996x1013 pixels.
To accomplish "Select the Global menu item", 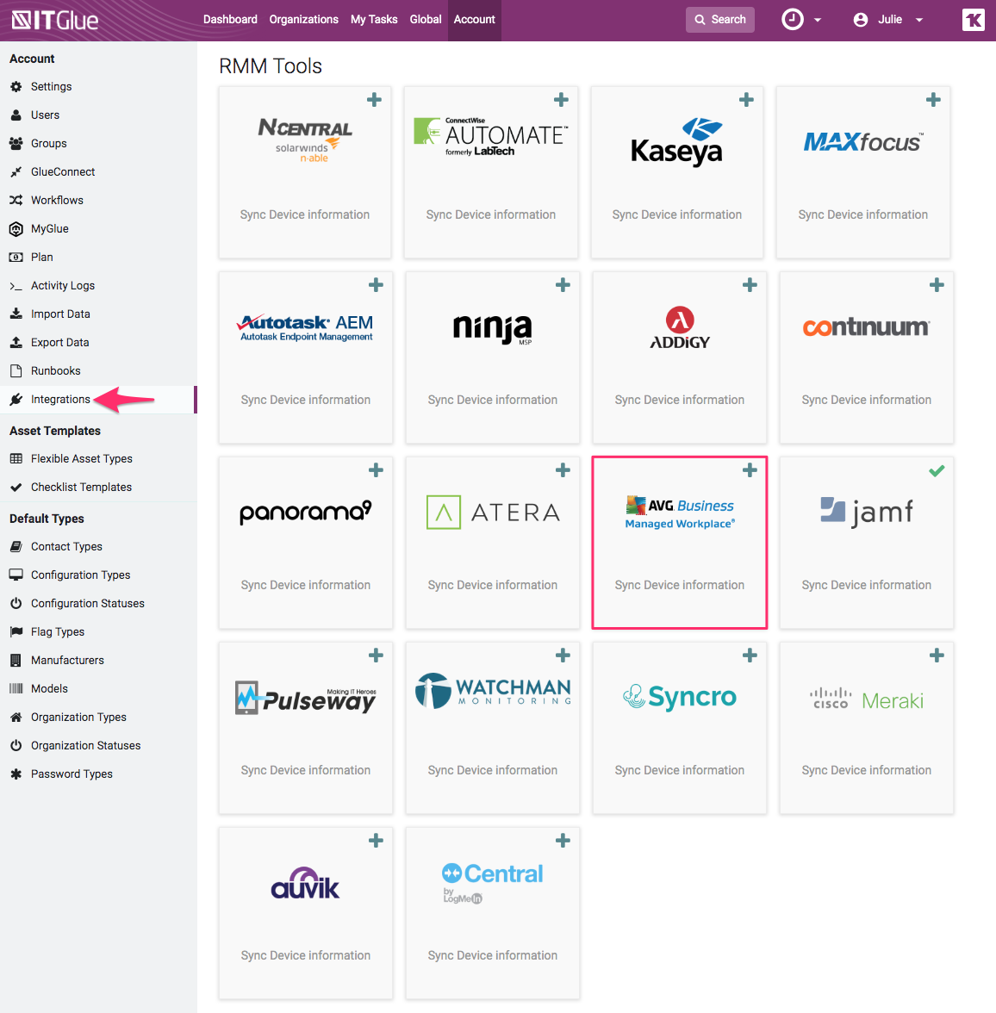I will pos(426,19).
